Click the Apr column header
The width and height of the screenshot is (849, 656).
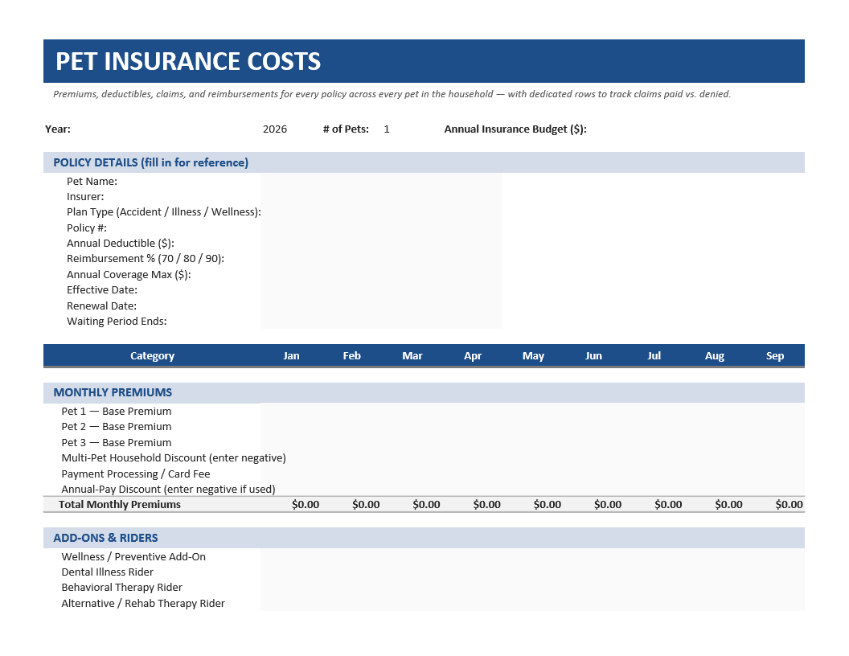tap(473, 355)
